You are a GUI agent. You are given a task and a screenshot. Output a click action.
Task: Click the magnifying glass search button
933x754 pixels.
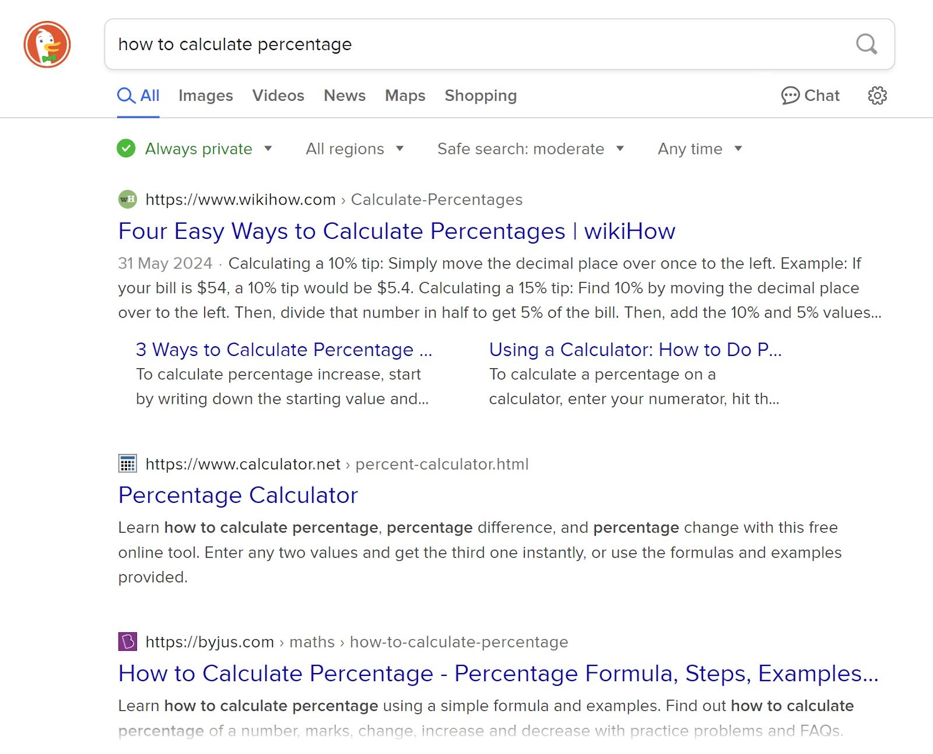(866, 44)
